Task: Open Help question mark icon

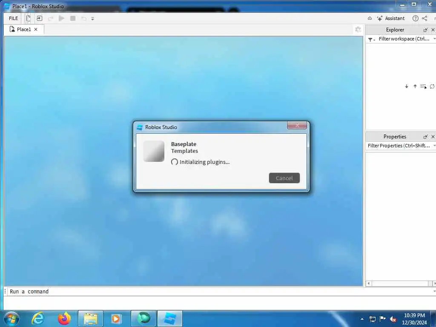Action: [x=416, y=18]
